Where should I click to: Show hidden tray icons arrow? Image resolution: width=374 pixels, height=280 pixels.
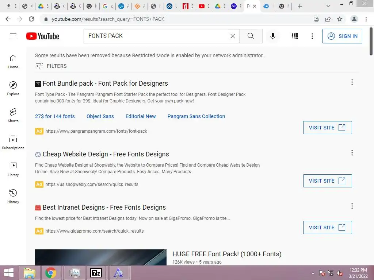pos(313,273)
